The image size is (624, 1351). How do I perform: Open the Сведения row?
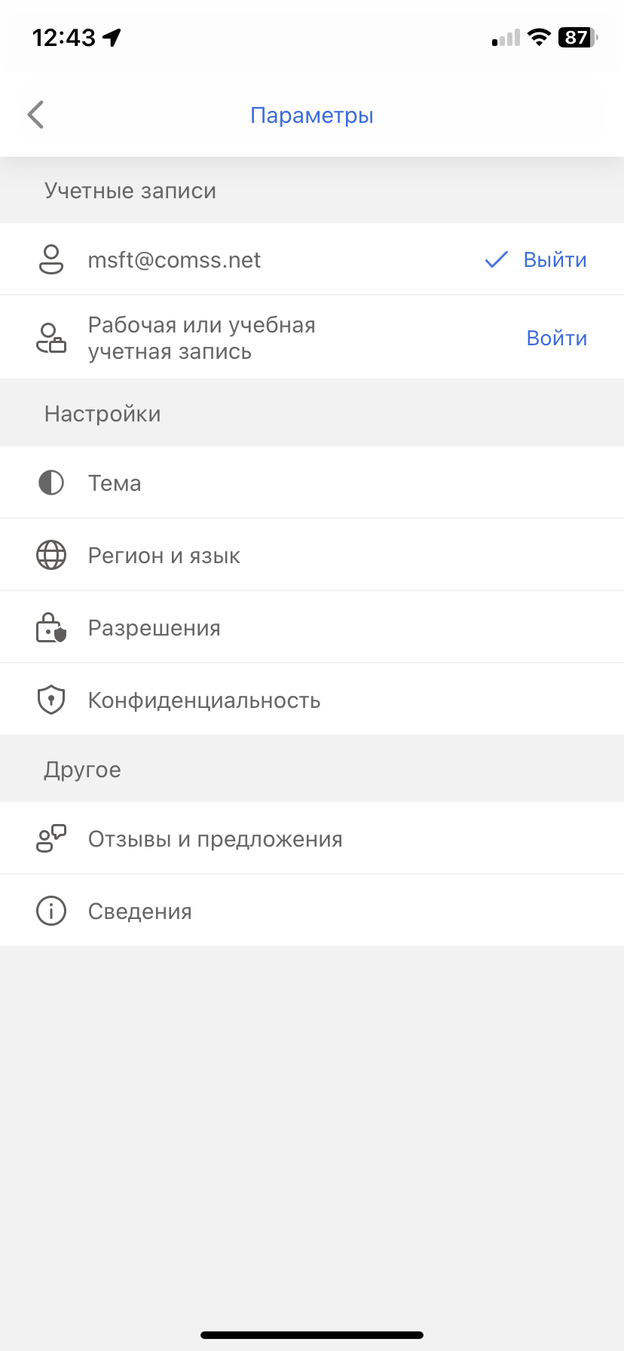(140, 911)
